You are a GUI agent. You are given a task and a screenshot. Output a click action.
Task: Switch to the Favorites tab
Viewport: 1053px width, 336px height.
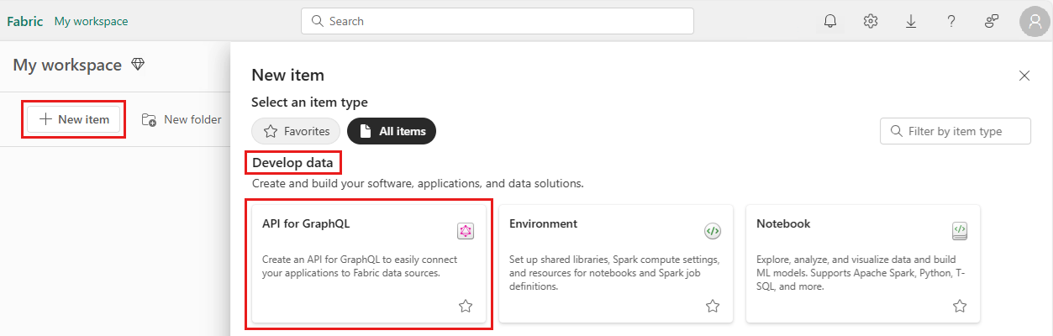(296, 131)
